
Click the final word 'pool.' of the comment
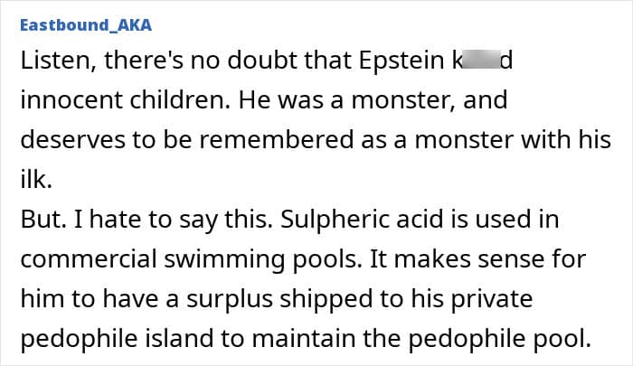click(559, 338)
